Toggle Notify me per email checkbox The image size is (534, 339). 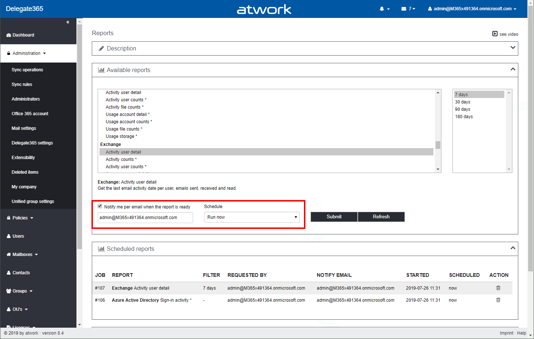[100, 206]
